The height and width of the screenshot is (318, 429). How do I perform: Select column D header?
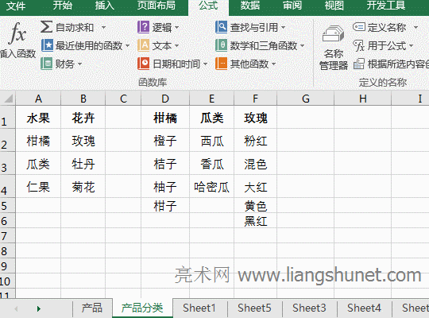point(165,99)
